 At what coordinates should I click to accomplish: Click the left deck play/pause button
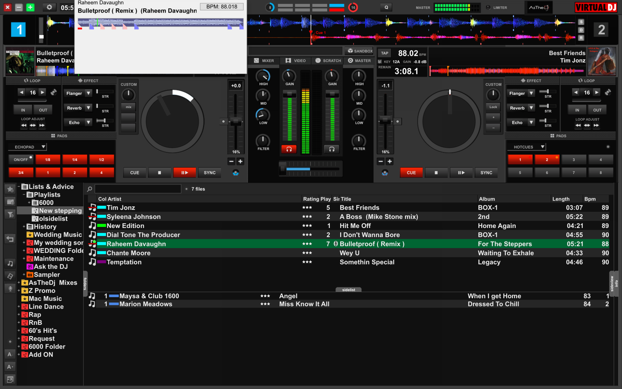click(x=185, y=173)
